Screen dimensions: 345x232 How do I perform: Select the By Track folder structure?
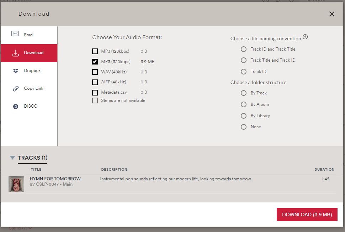point(244,93)
